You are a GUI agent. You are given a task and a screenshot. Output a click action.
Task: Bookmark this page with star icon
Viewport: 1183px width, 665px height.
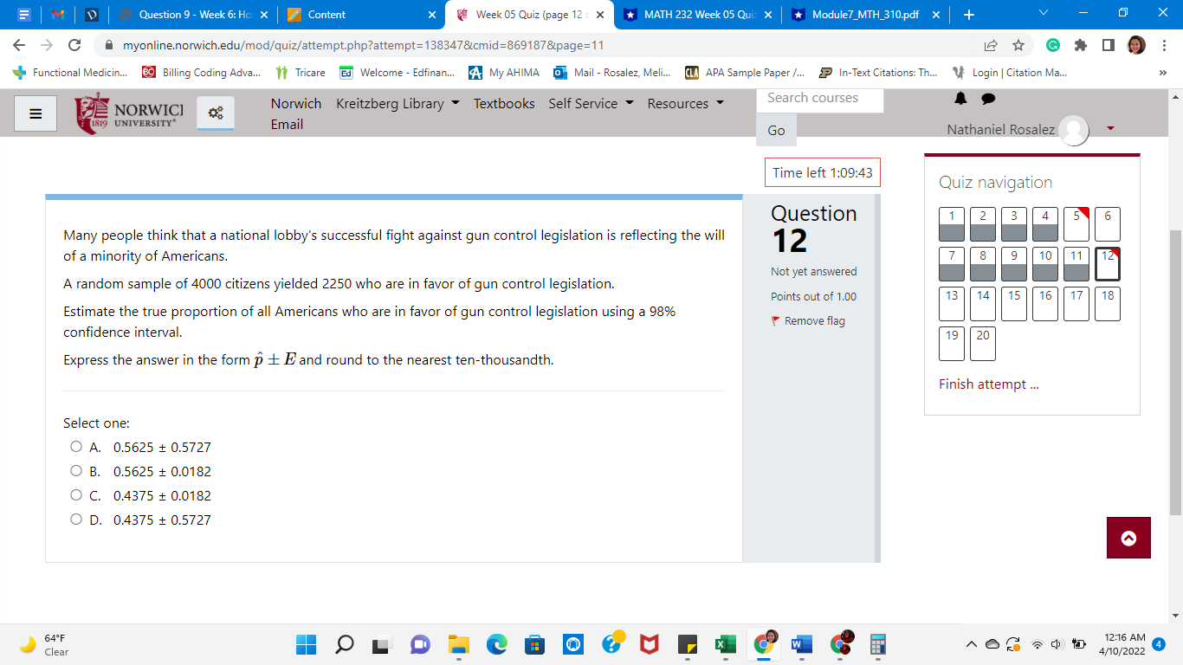pos(1018,45)
